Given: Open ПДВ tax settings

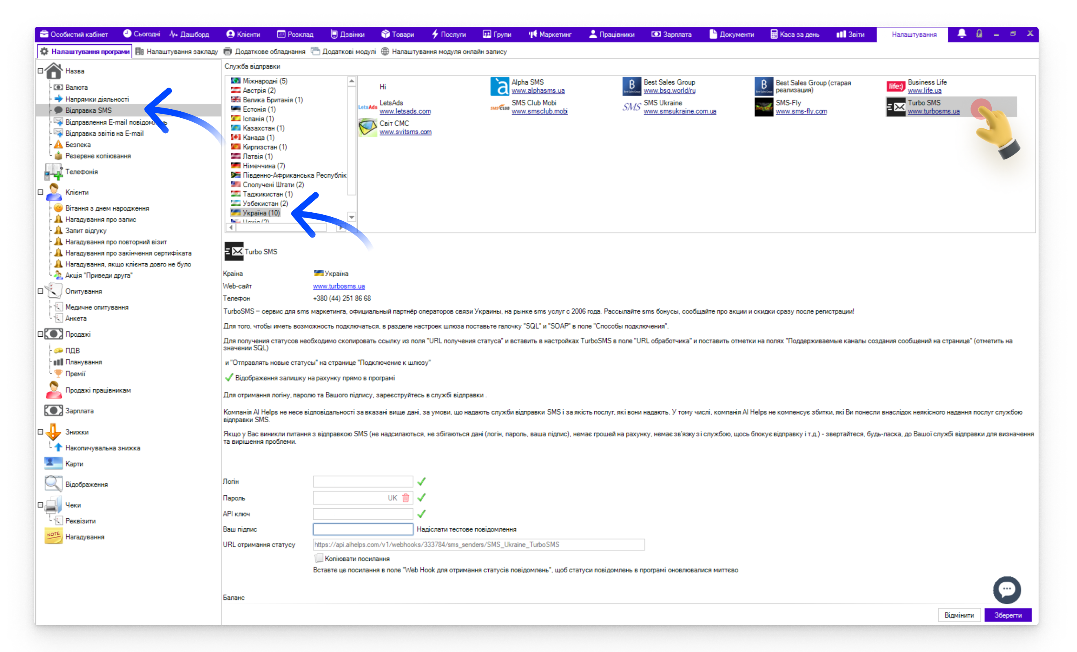Looking at the screenshot, I should coord(72,350).
